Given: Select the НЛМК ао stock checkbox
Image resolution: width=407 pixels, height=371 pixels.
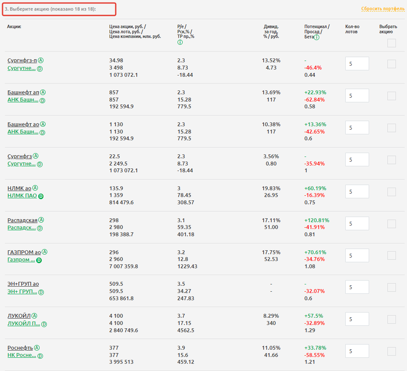Looking at the screenshot, I should coord(391,191).
